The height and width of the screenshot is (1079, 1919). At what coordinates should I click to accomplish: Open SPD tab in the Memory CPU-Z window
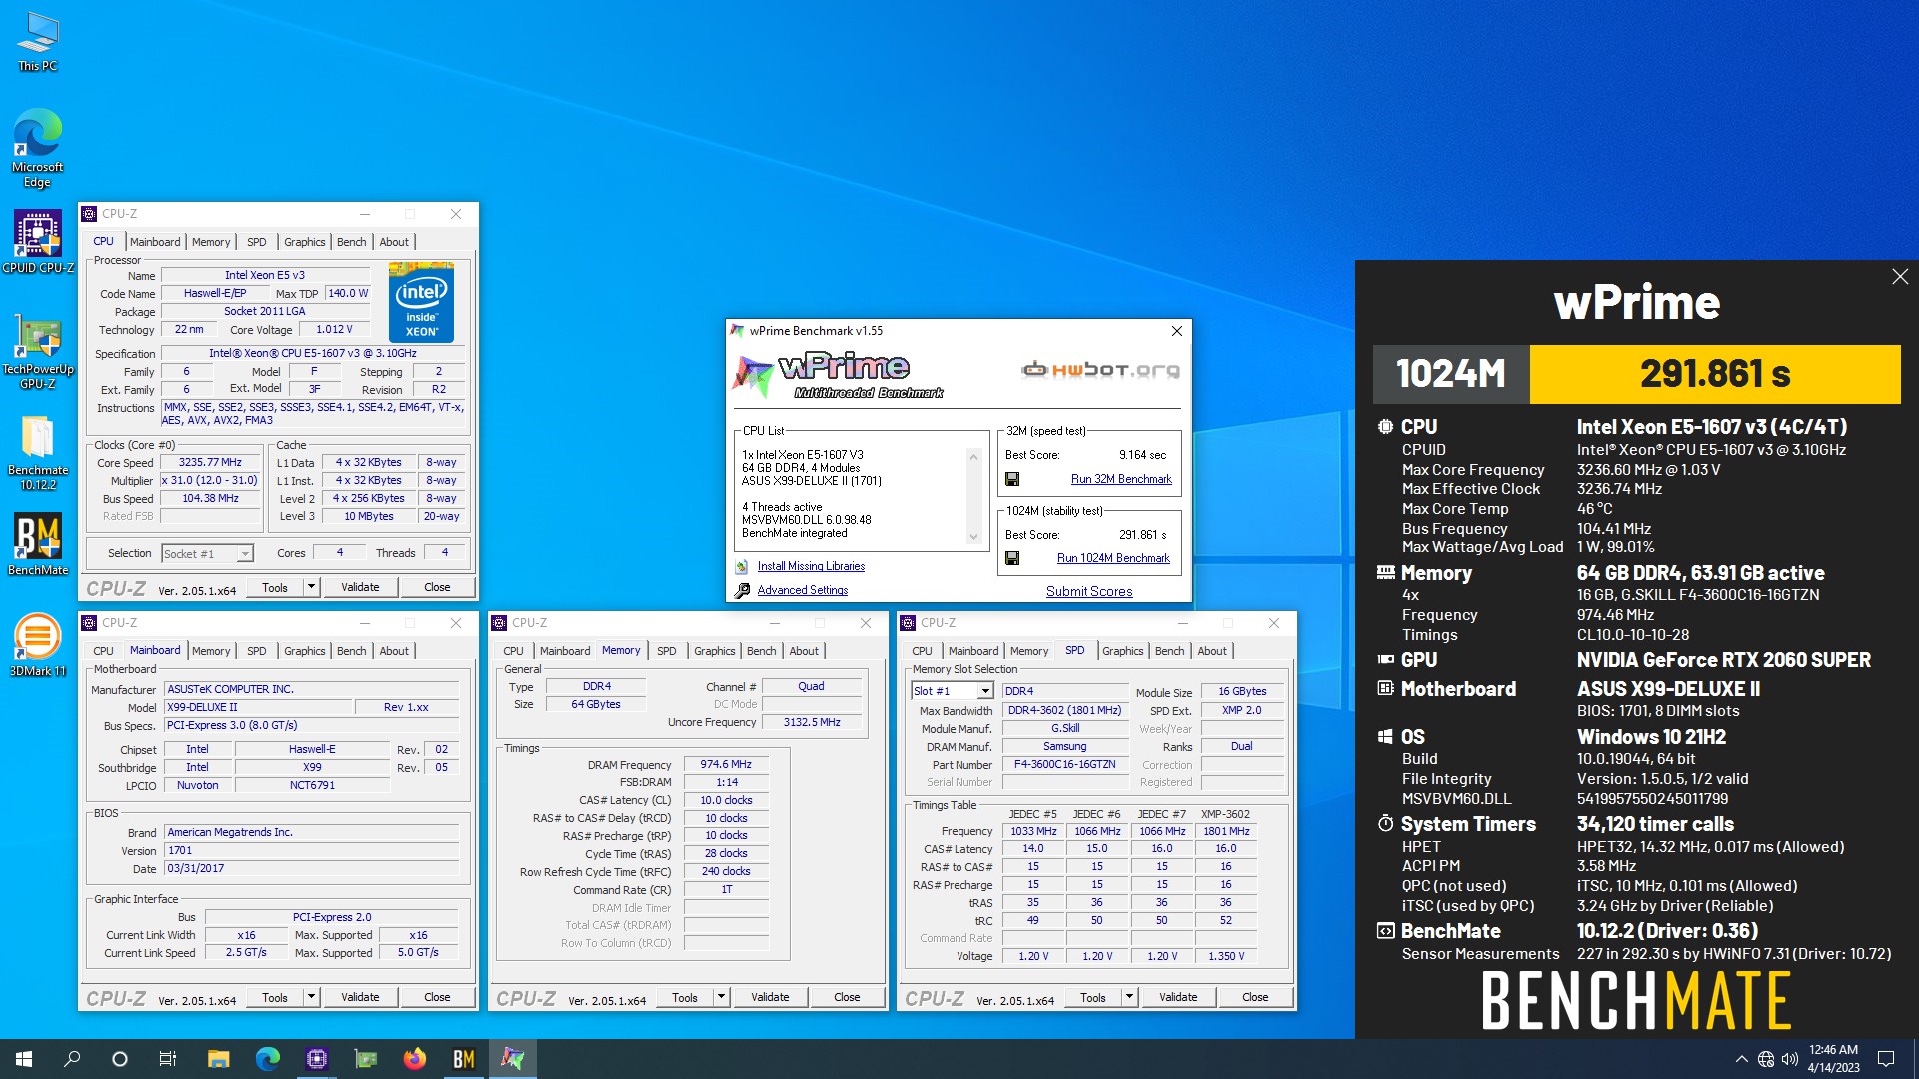[666, 651]
